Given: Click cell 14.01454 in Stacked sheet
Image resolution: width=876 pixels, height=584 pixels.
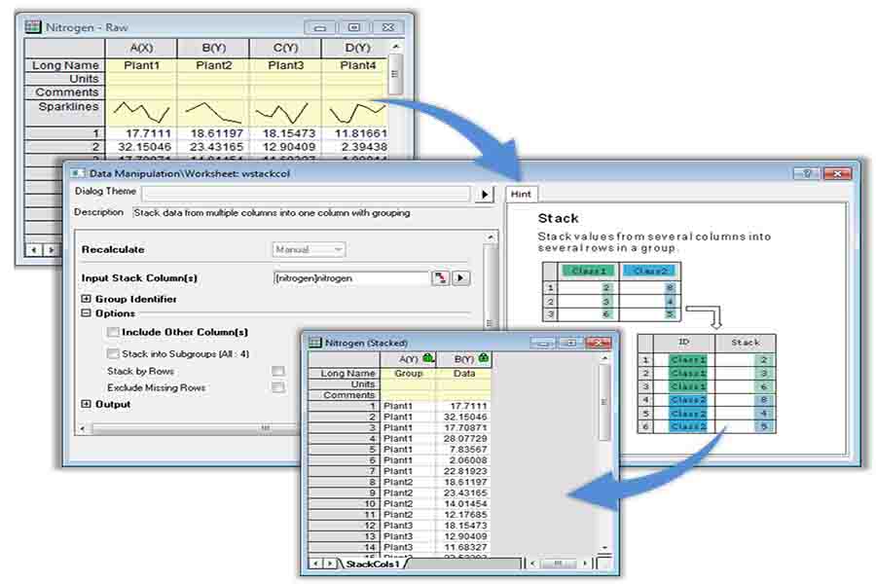Looking at the screenshot, I should pos(463,503).
